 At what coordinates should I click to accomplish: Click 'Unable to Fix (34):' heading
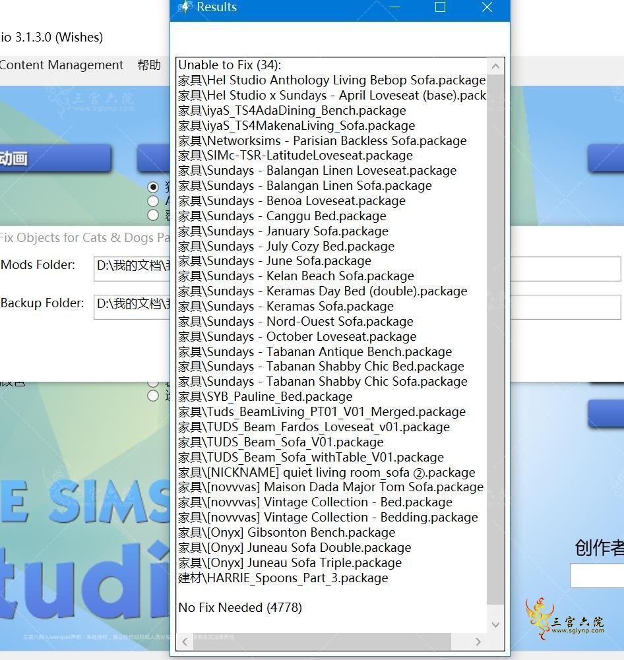click(230, 65)
